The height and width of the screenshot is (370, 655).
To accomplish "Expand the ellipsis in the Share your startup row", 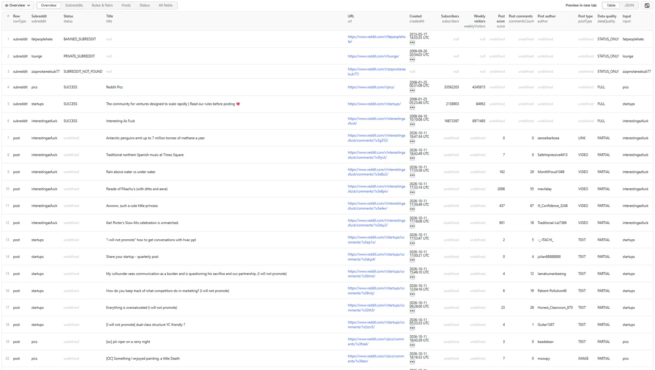I will 412,260.
